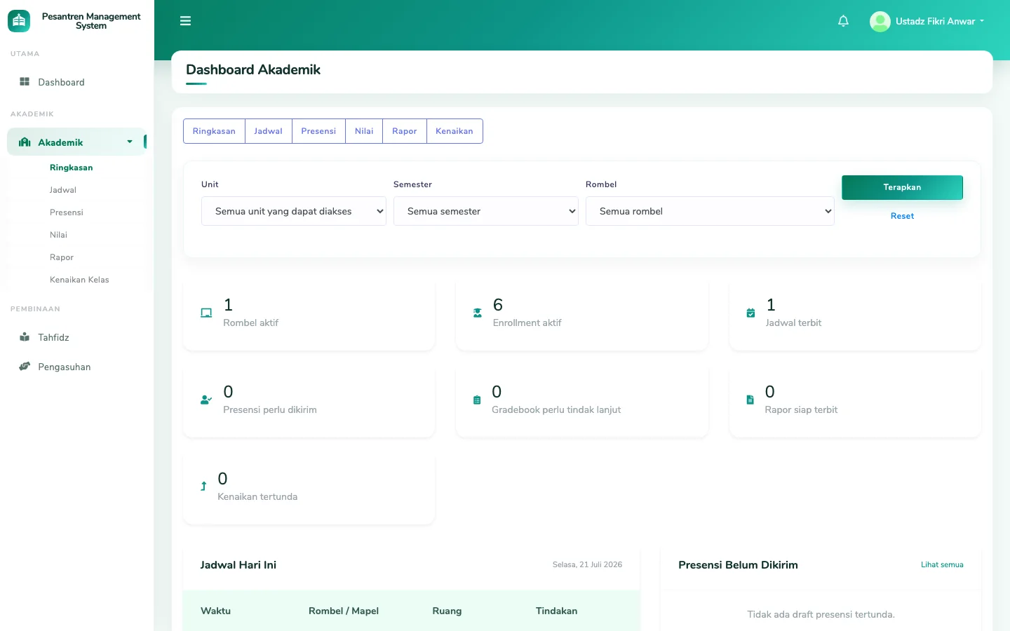
Task: Click the Gradebook perlu tindak lanjut label
Action: click(556, 409)
